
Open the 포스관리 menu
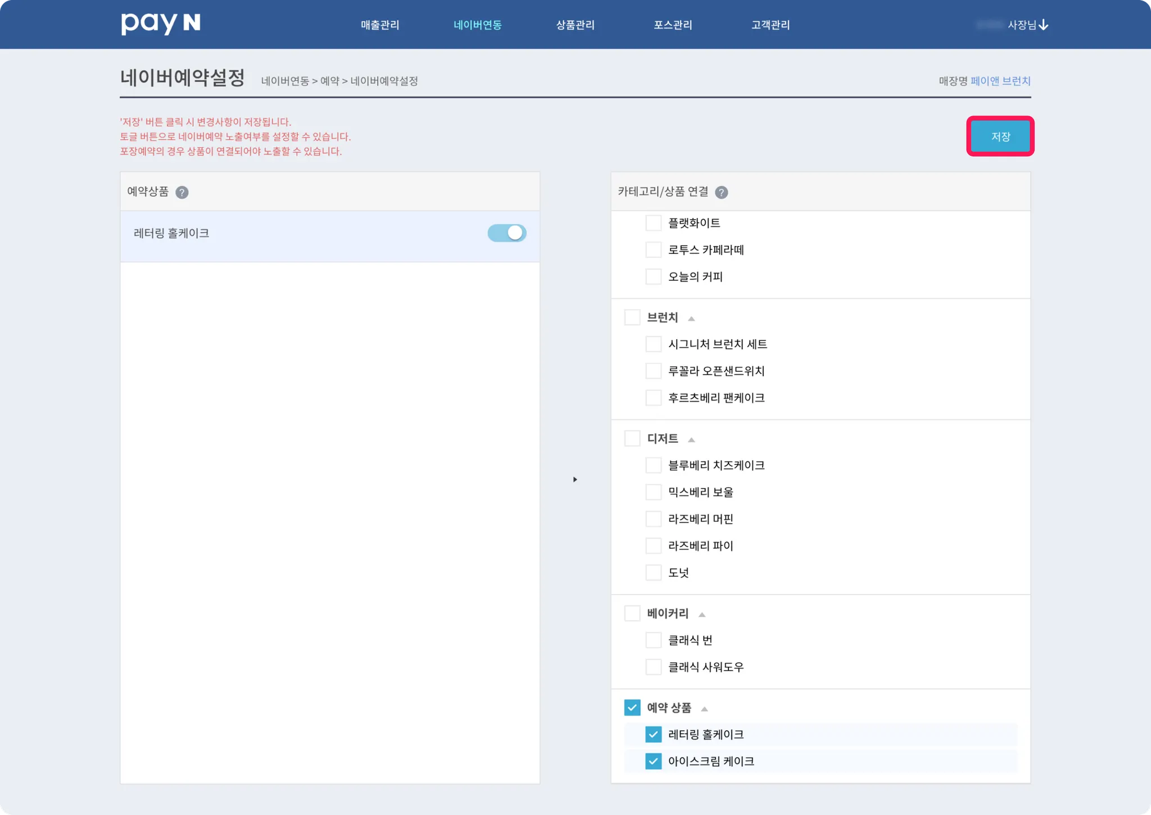673,25
